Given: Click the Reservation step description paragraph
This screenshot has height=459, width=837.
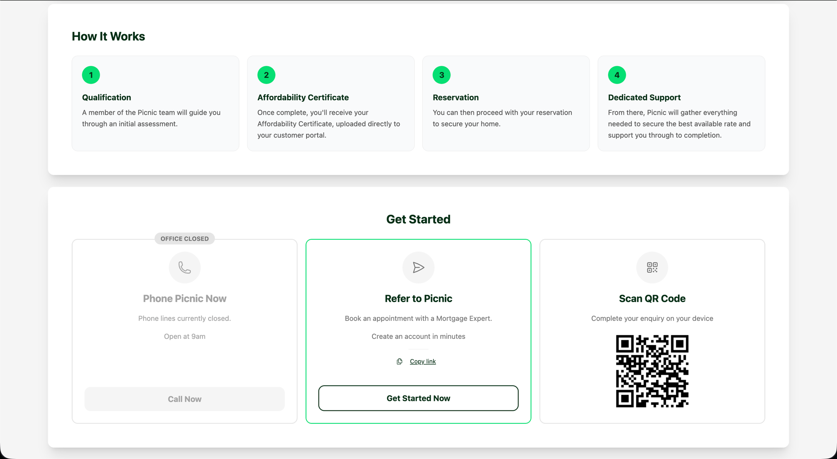Looking at the screenshot, I should (x=502, y=118).
